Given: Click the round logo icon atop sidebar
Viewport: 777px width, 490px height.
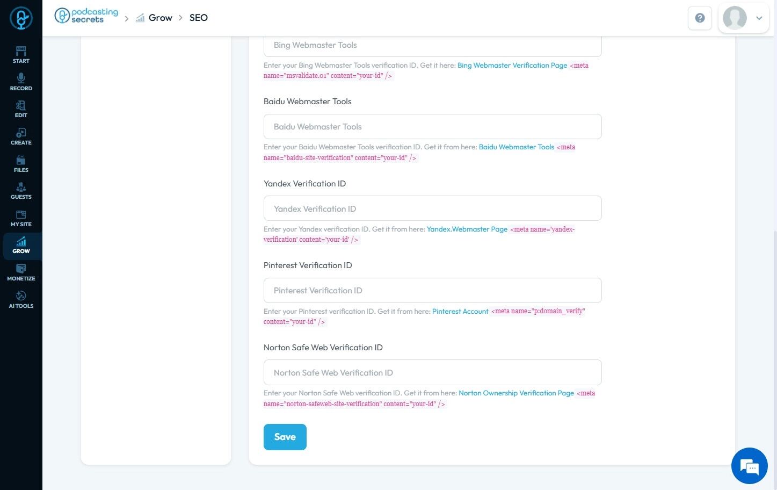Looking at the screenshot, I should [21, 18].
